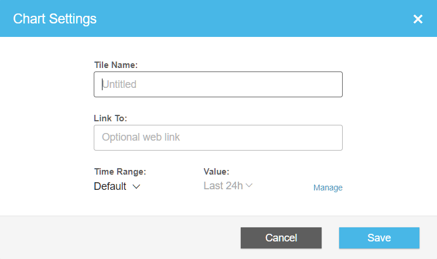Click the Tile Name label
The width and height of the screenshot is (437, 259).
(x=116, y=65)
